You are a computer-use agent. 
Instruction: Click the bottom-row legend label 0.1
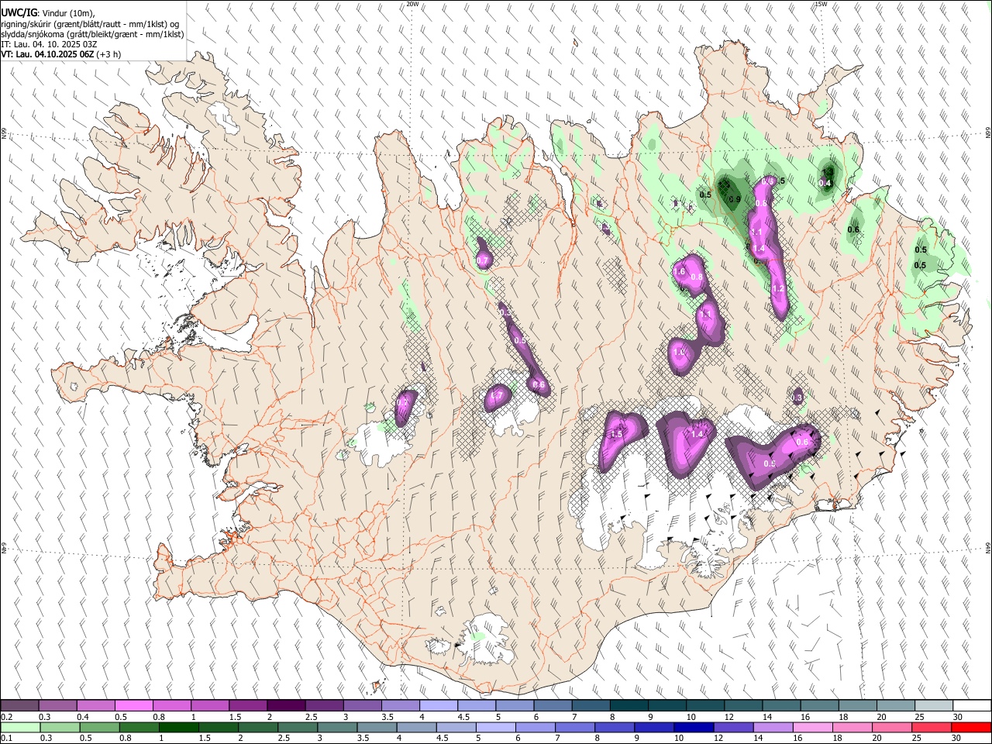7,738
